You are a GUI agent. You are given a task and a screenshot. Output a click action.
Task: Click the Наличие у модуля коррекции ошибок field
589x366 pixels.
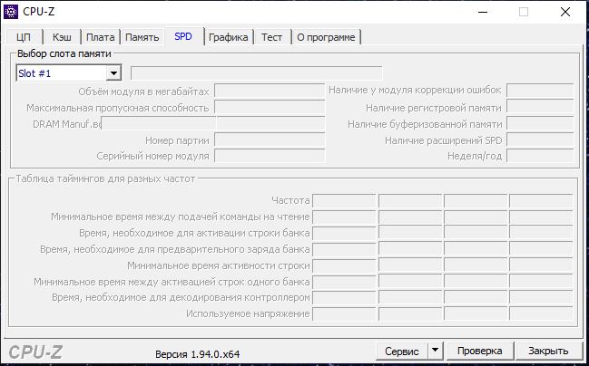click(x=540, y=91)
